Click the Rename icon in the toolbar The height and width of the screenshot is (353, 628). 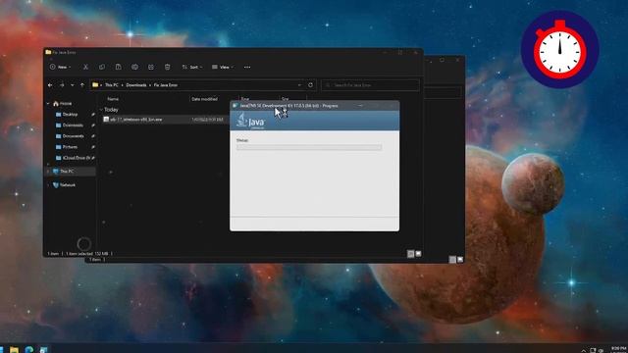(134, 68)
